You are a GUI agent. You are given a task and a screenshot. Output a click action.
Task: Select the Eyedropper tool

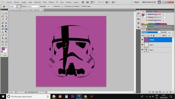pos(6,19)
